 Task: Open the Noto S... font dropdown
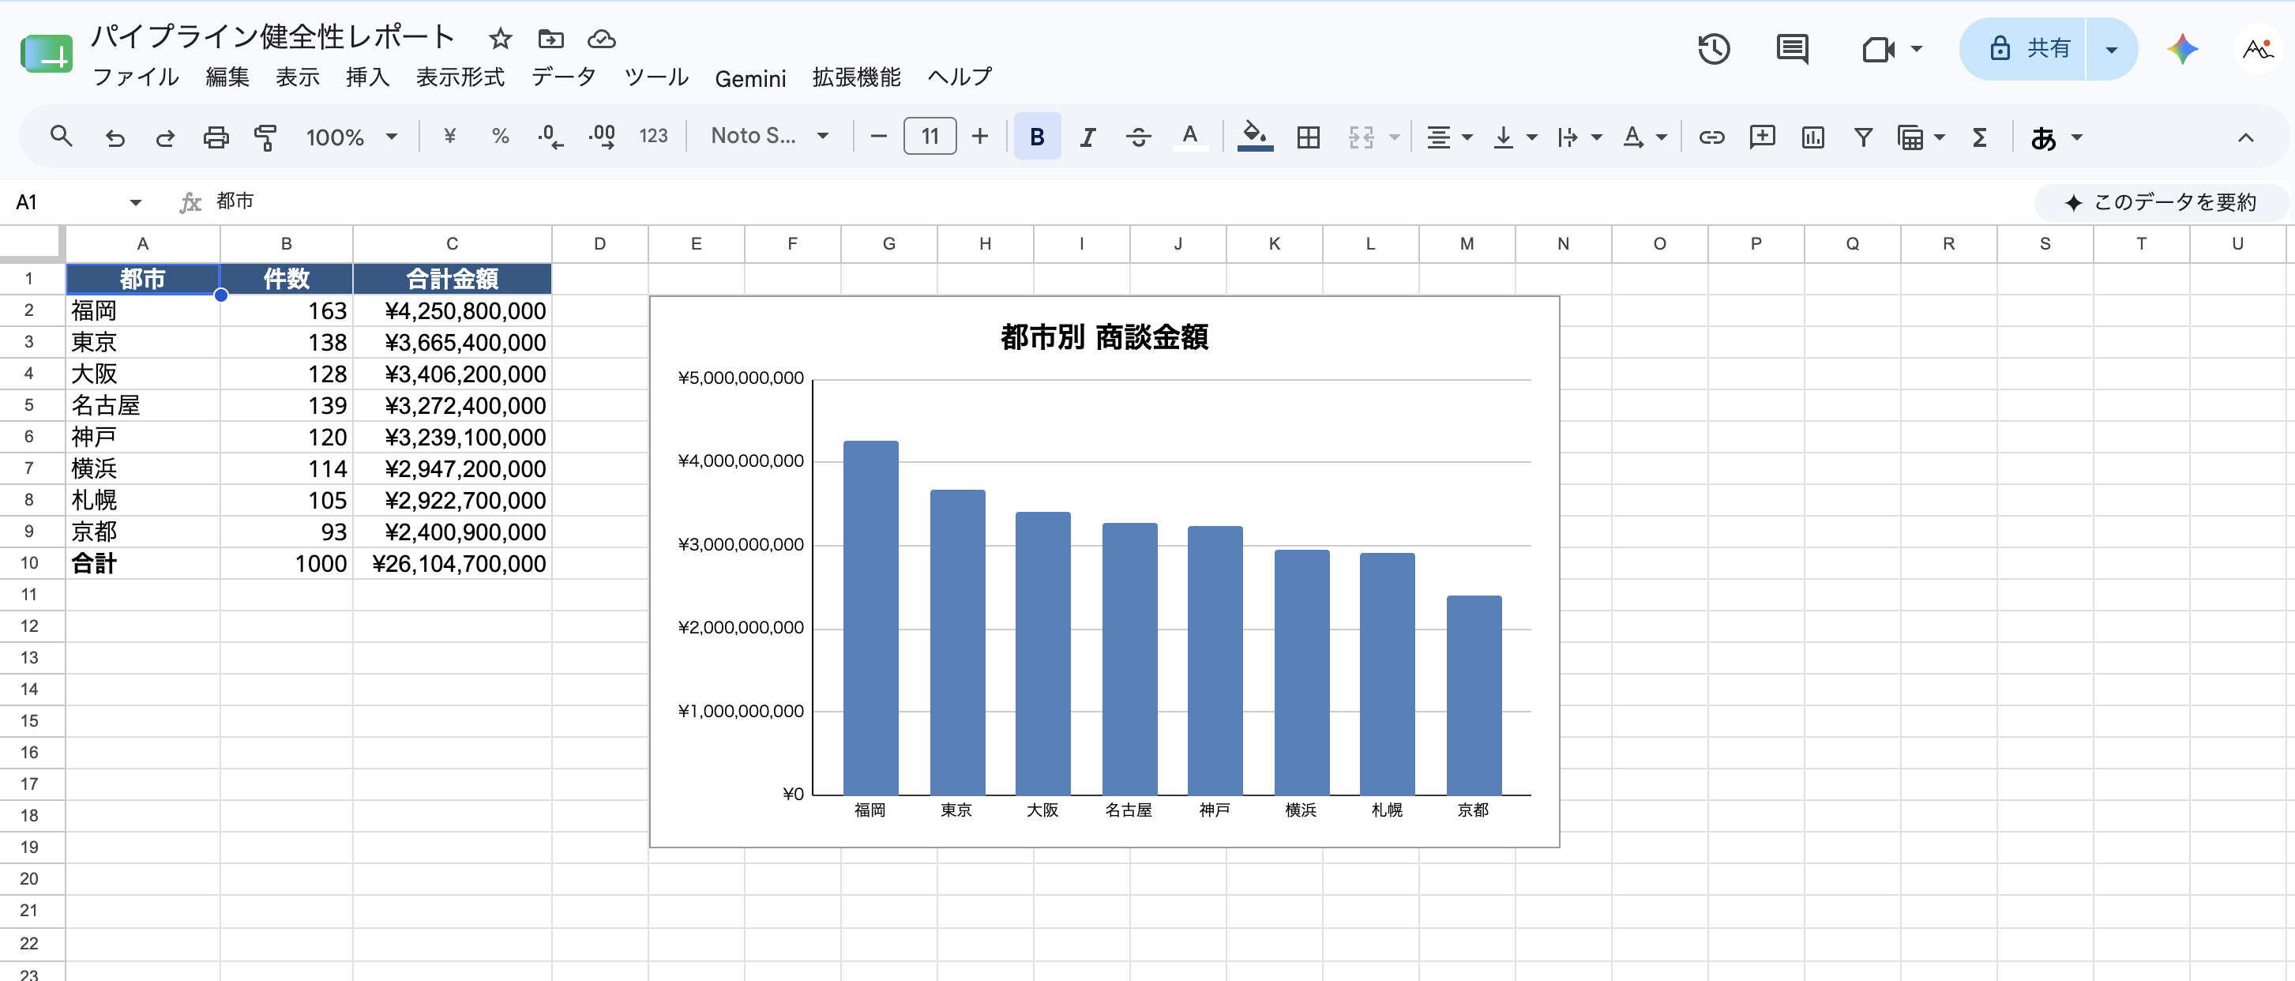pos(770,137)
